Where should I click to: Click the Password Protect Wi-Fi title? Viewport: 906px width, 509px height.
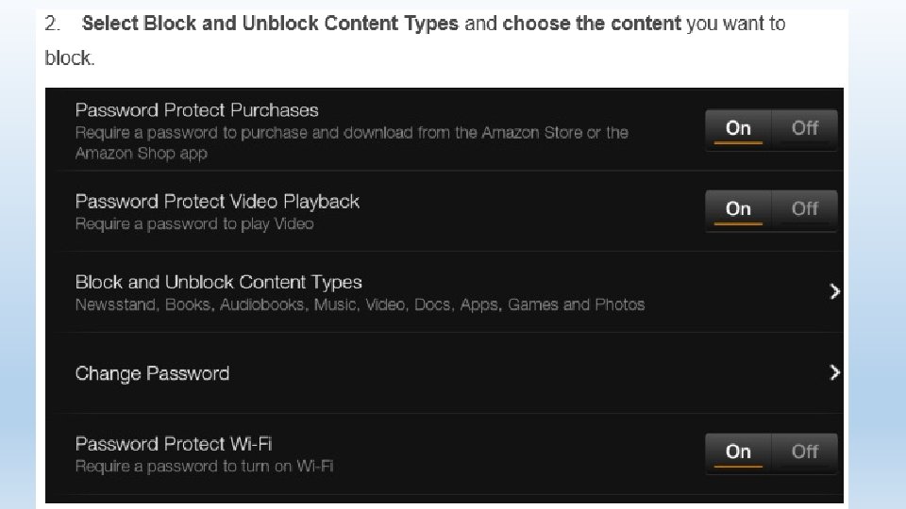(x=174, y=444)
